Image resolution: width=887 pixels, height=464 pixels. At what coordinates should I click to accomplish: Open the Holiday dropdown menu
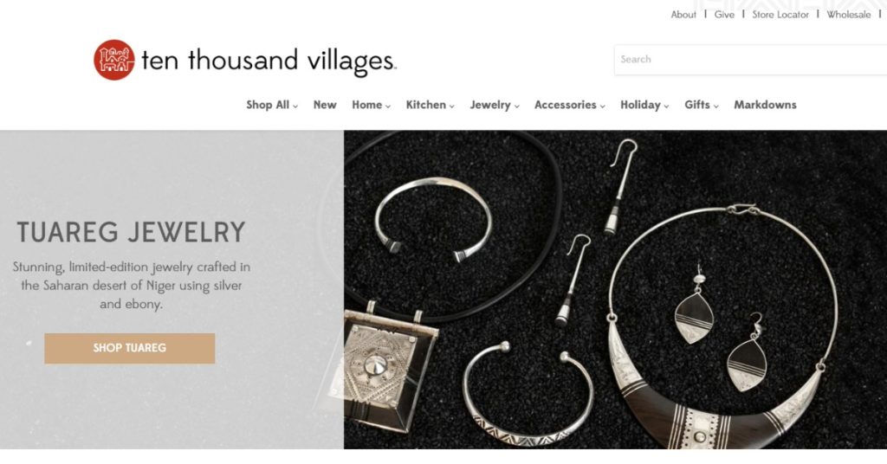644,105
